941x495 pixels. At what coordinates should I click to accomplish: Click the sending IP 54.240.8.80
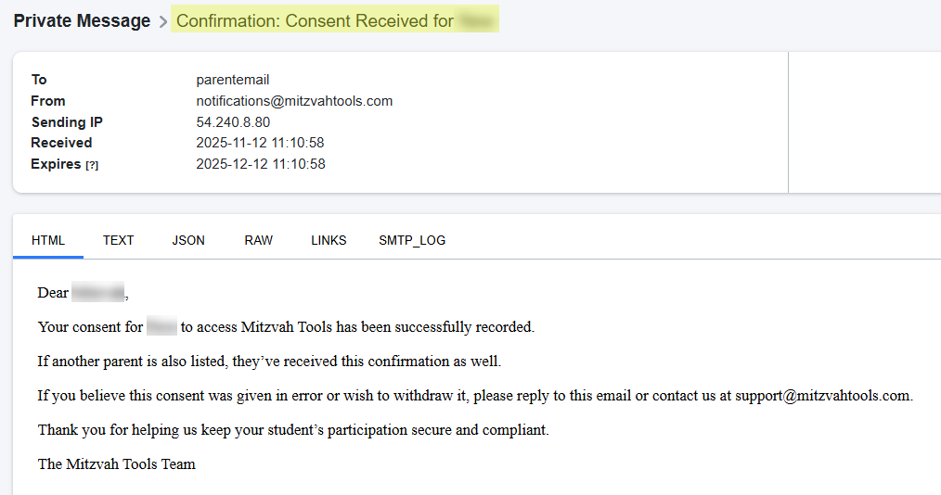(x=233, y=122)
